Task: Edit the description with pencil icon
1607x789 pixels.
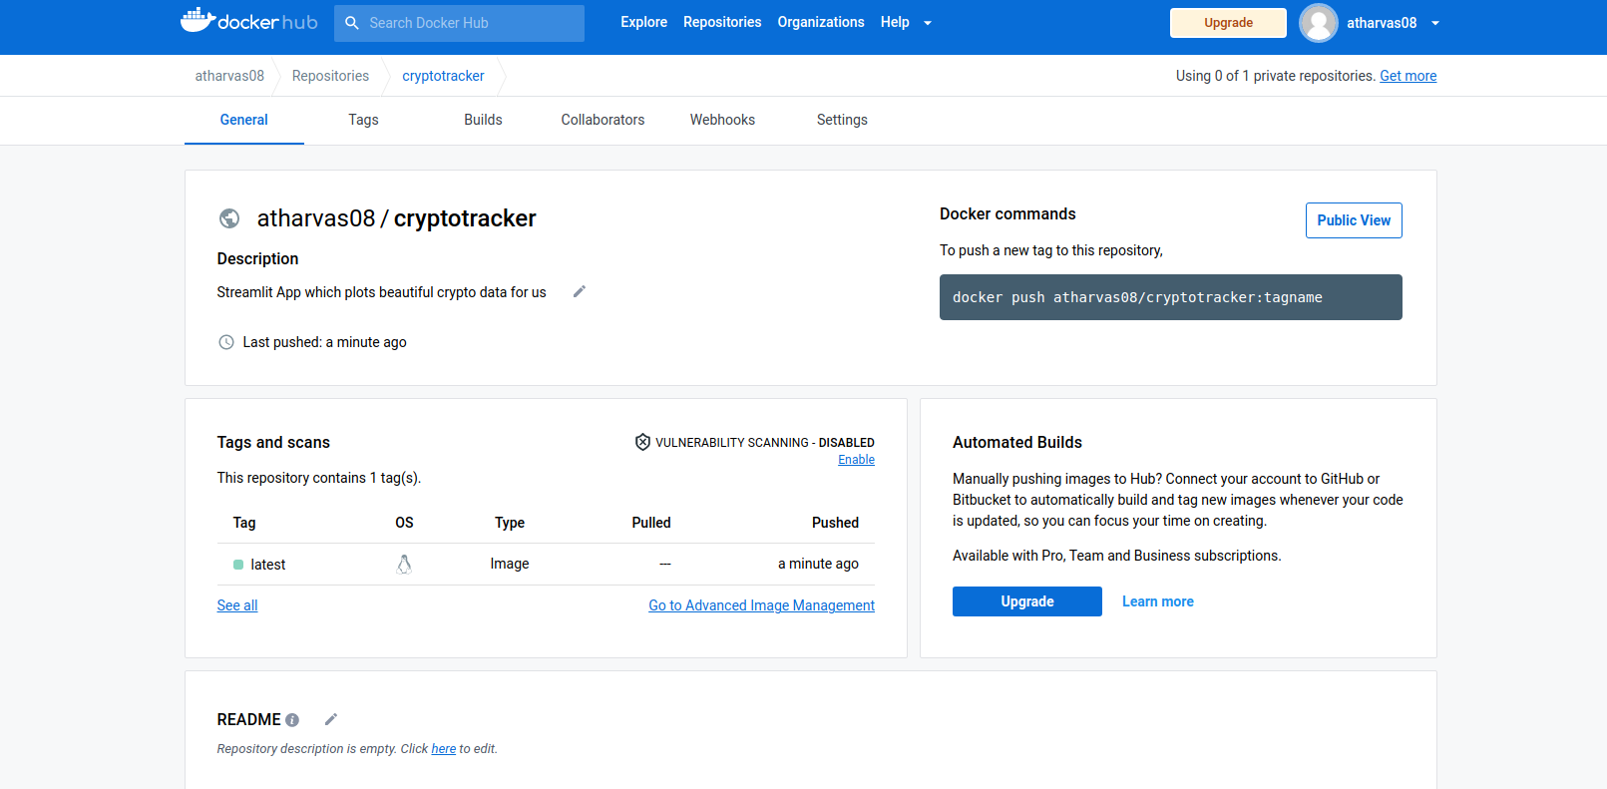Action: [580, 291]
